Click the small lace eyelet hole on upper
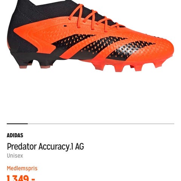Screen dimensions: 181x181 [65, 26]
